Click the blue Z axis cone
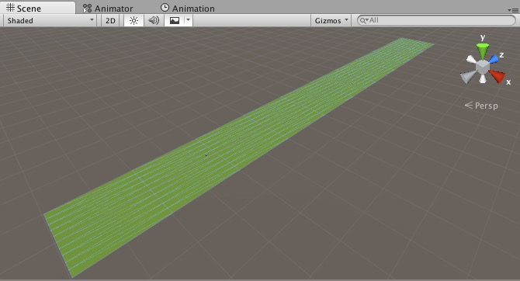 click(x=494, y=59)
